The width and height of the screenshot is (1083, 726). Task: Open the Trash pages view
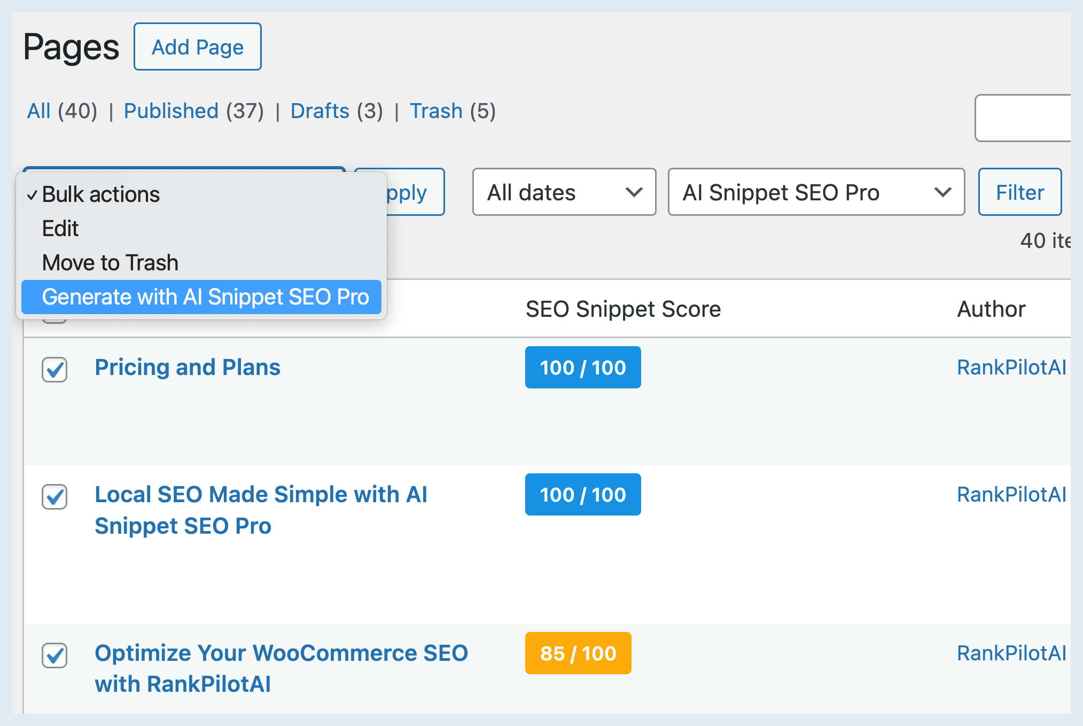point(436,111)
